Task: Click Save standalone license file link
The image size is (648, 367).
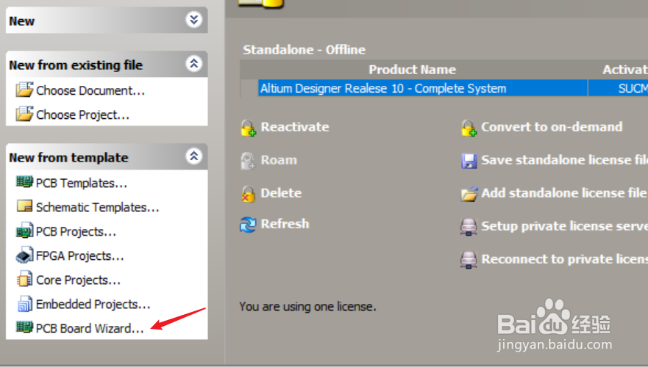Action: coord(565,159)
